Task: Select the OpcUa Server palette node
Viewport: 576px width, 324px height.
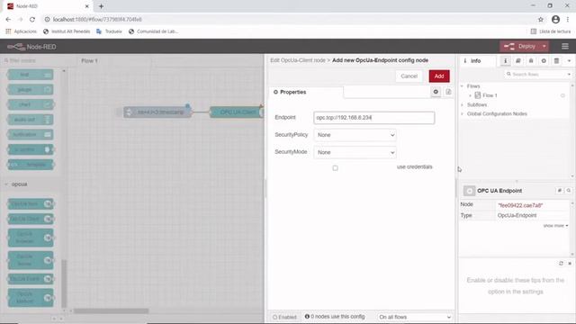Action: click(x=31, y=260)
